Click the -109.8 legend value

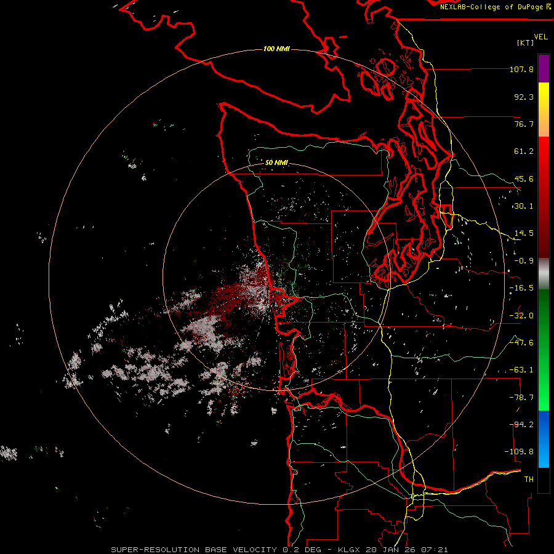point(519,452)
